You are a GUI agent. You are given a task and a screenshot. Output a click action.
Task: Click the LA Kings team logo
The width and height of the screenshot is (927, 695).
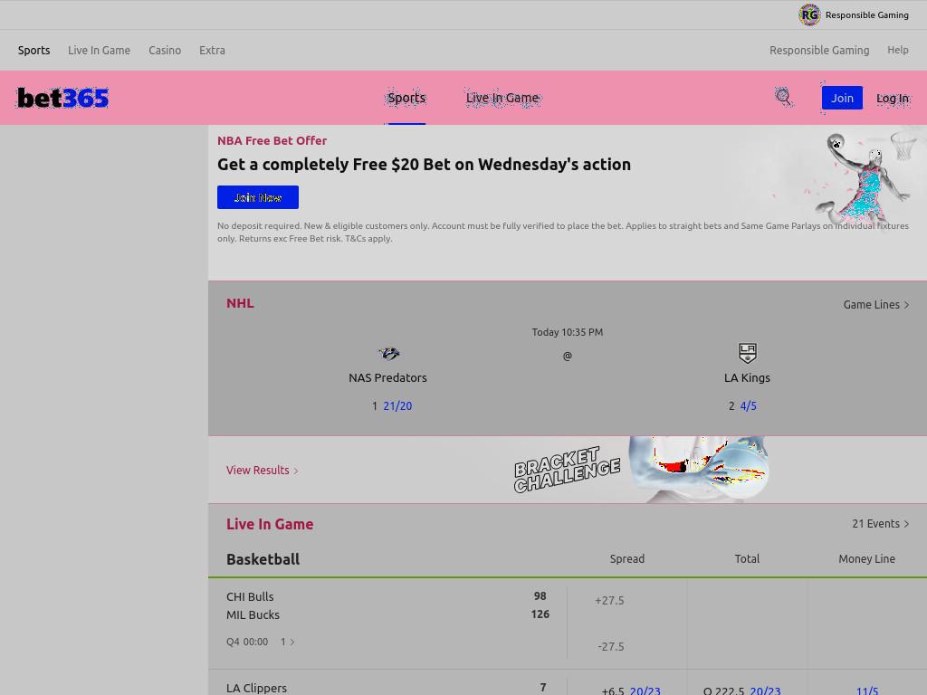(748, 353)
